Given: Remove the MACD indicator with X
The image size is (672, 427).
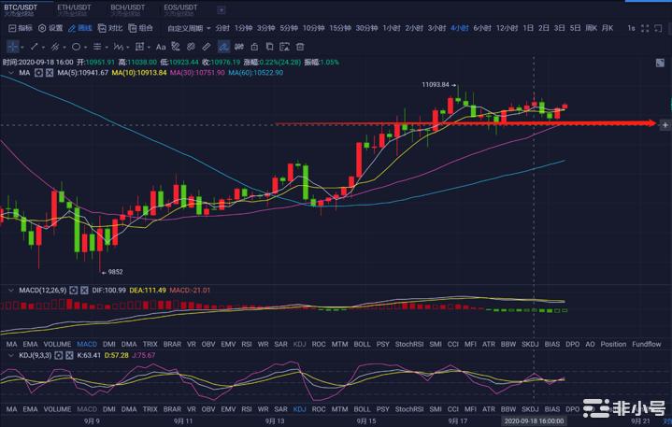Looking at the screenshot, I should tap(84, 291).
